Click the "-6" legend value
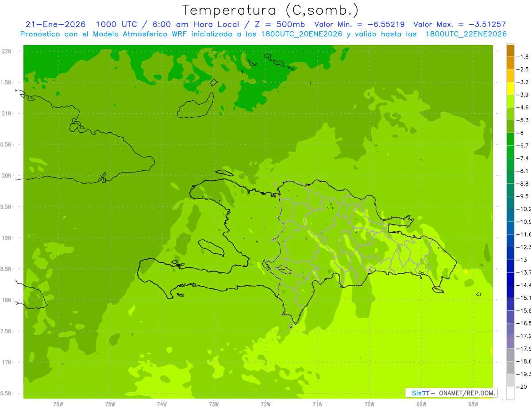The height and width of the screenshot is (410, 531). click(x=520, y=133)
